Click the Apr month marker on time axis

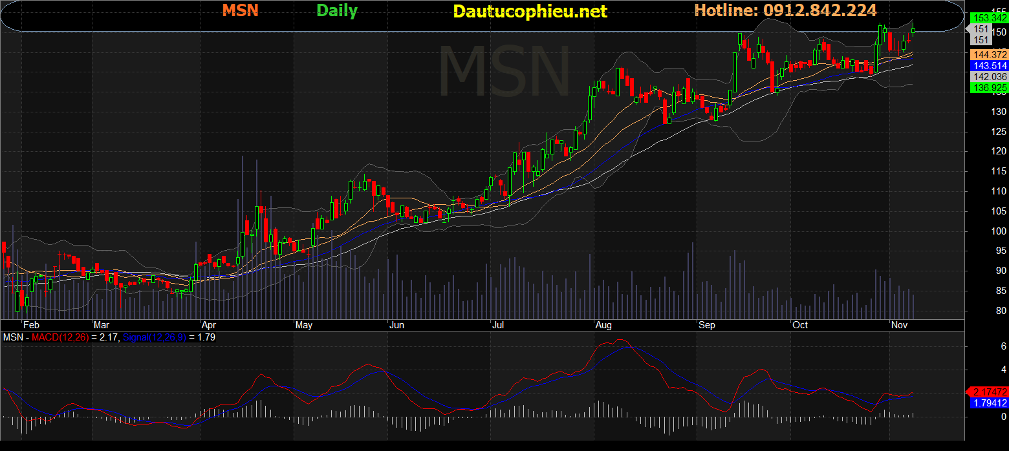tap(210, 325)
